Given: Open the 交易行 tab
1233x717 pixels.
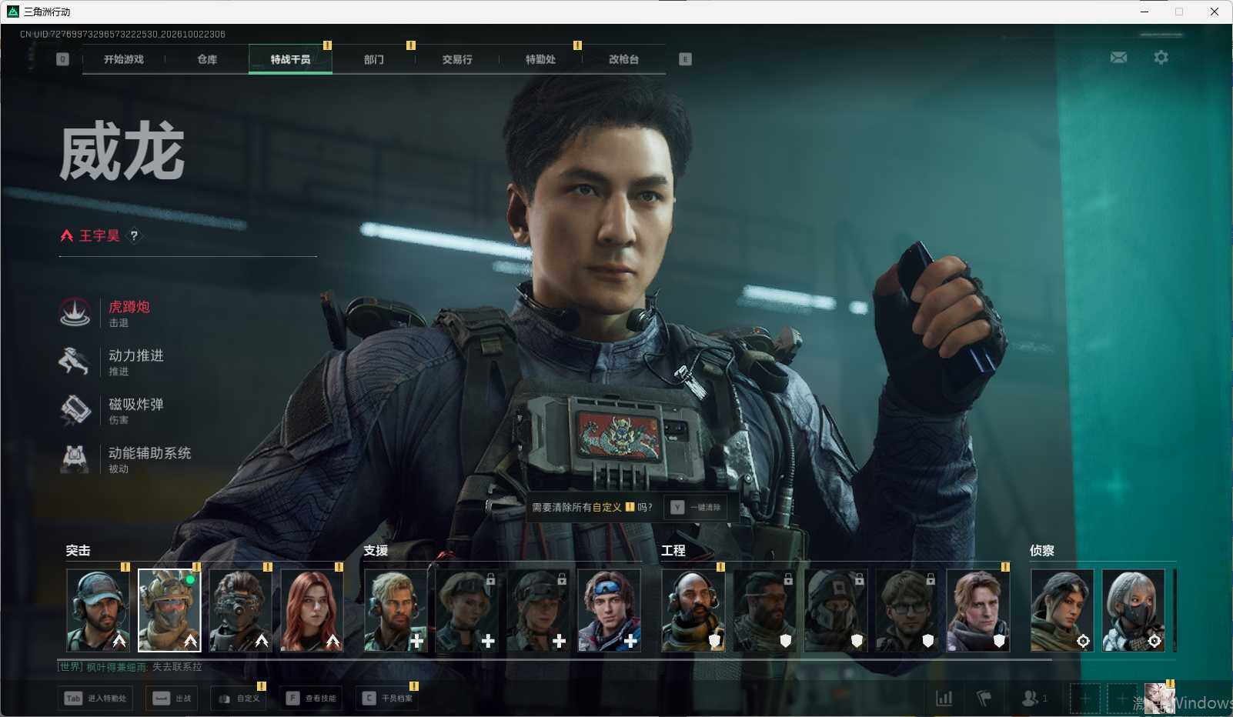Looking at the screenshot, I should coord(457,59).
